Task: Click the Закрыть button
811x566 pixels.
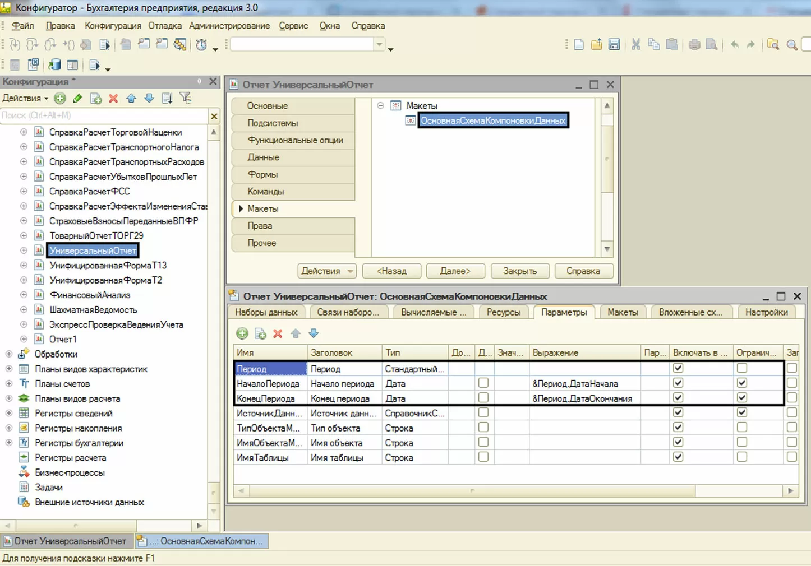Action: point(519,271)
